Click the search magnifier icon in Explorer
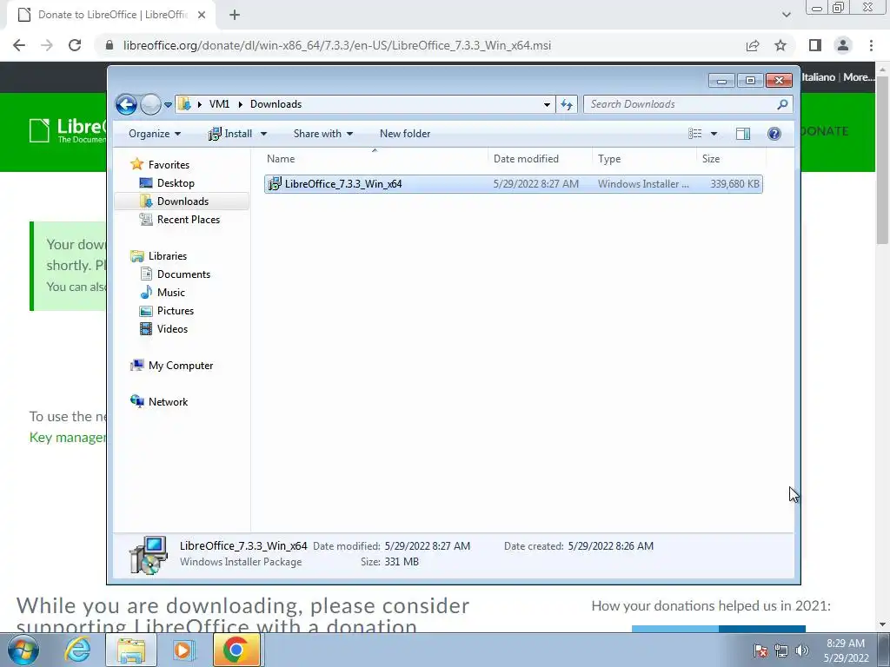 tap(783, 104)
